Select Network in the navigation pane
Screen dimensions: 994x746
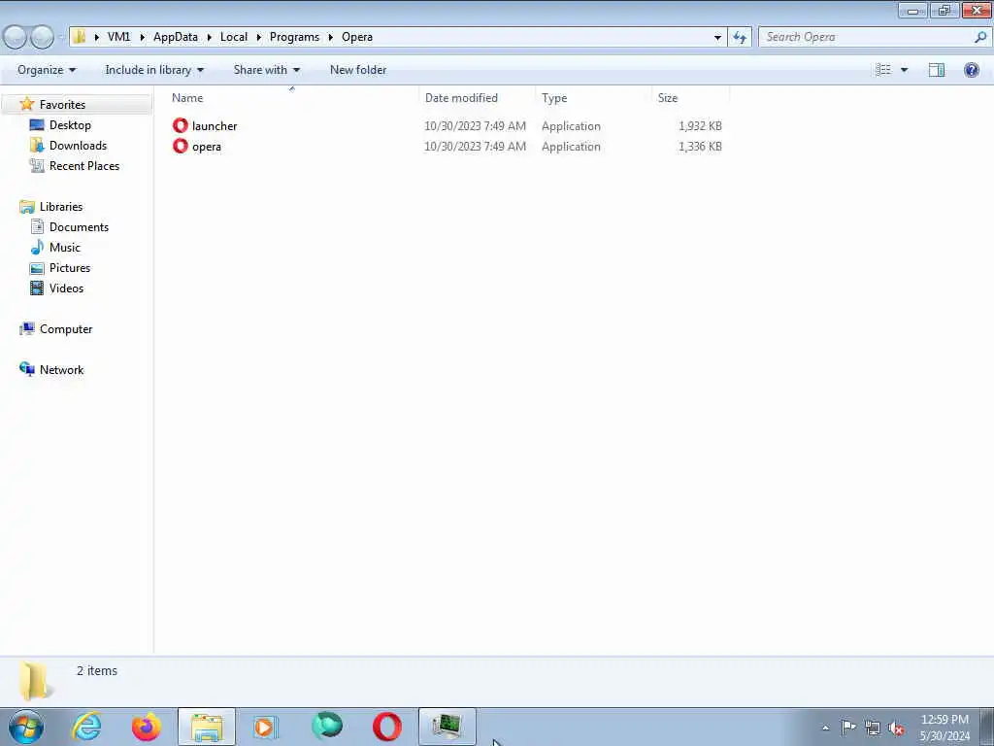61,370
